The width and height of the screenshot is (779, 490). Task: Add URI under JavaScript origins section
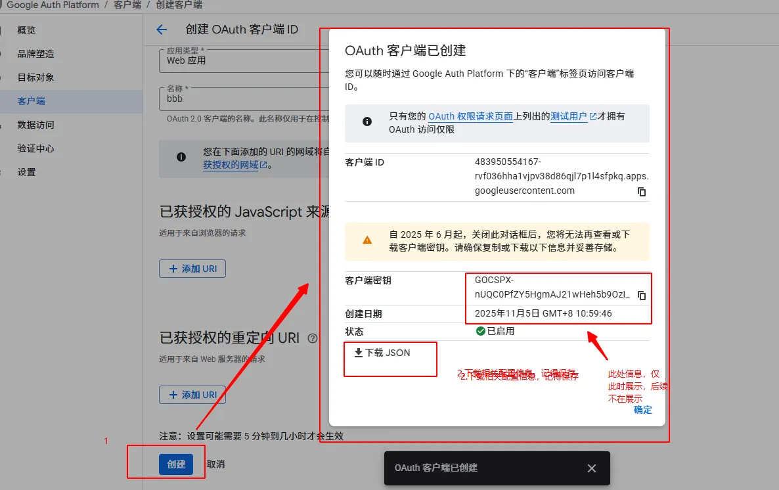(x=192, y=269)
